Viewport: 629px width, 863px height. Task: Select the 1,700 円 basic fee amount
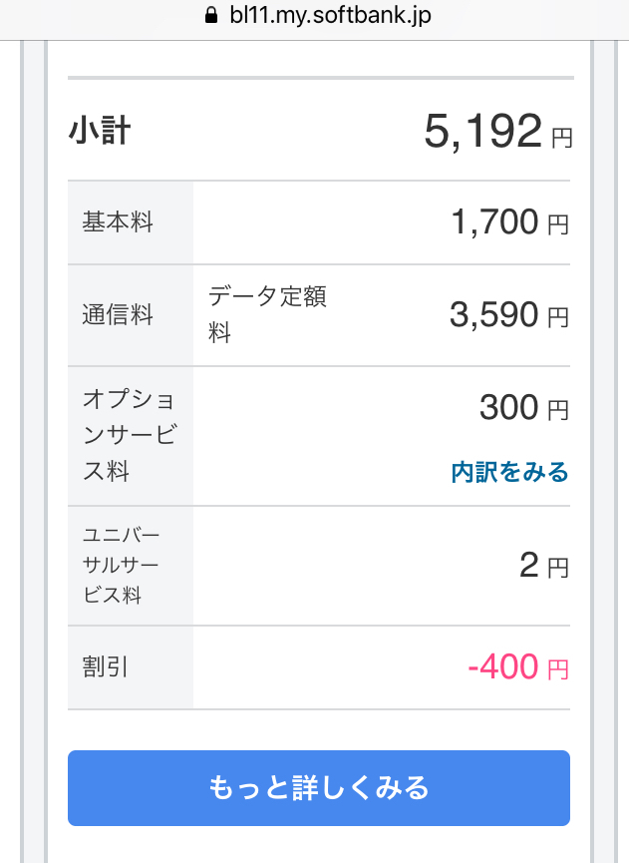pos(508,222)
